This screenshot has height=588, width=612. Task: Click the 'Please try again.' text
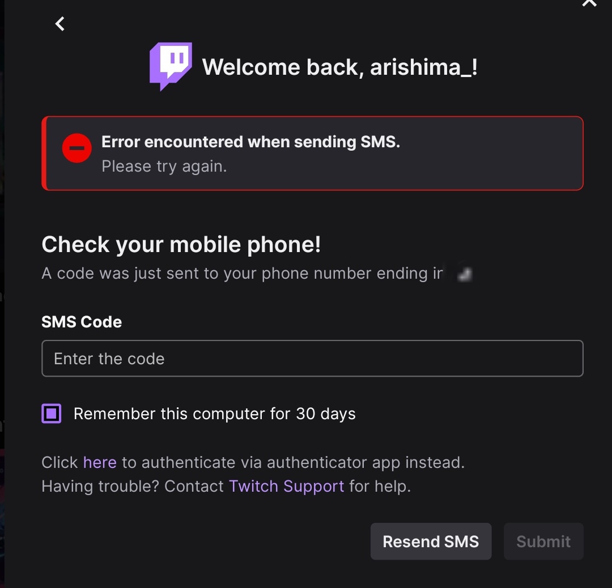coord(164,166)
